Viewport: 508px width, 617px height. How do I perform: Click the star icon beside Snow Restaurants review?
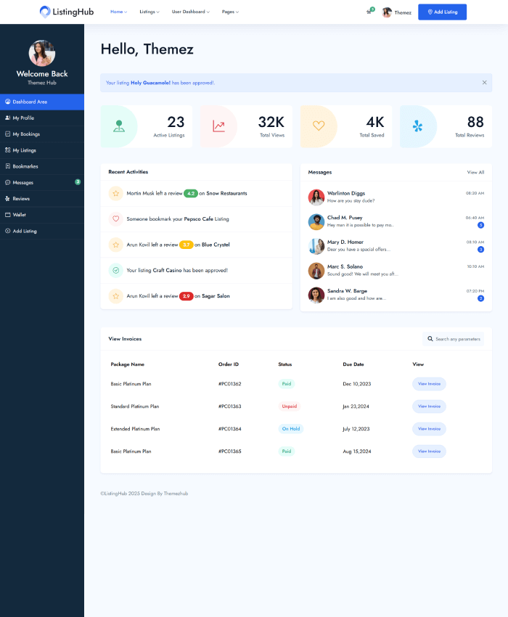tap(115, 194)
